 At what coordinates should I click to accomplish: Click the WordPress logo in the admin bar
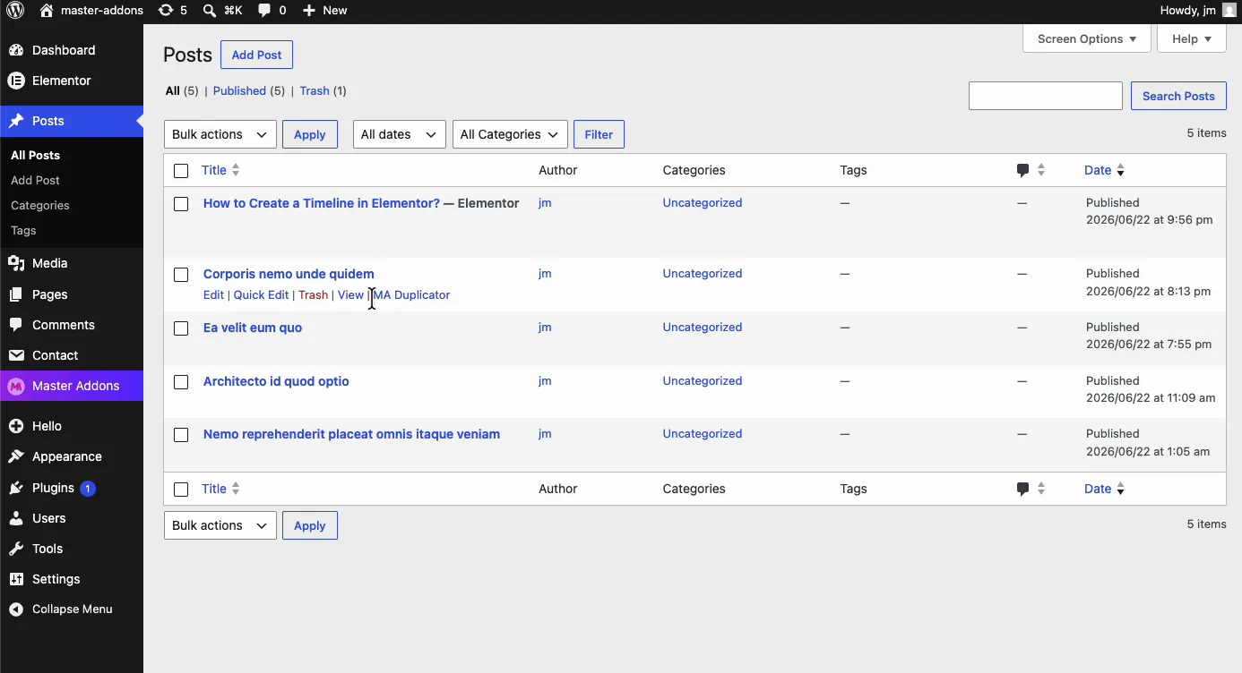coord(15,11)
